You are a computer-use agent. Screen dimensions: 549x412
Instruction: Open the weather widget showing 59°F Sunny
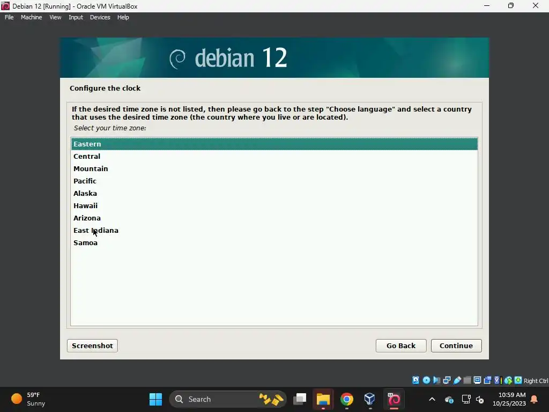pos(28,399)
